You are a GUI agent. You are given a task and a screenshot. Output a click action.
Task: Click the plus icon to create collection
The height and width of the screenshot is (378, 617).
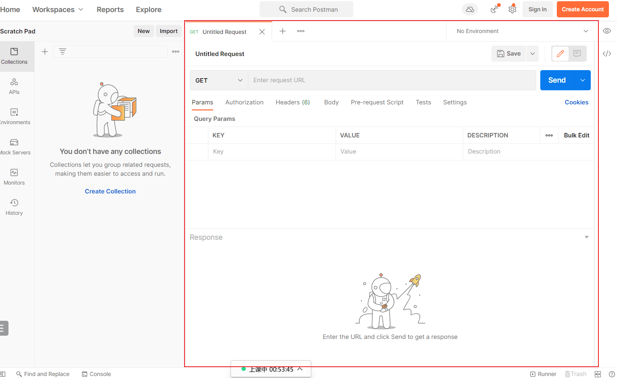click(45, 52)
